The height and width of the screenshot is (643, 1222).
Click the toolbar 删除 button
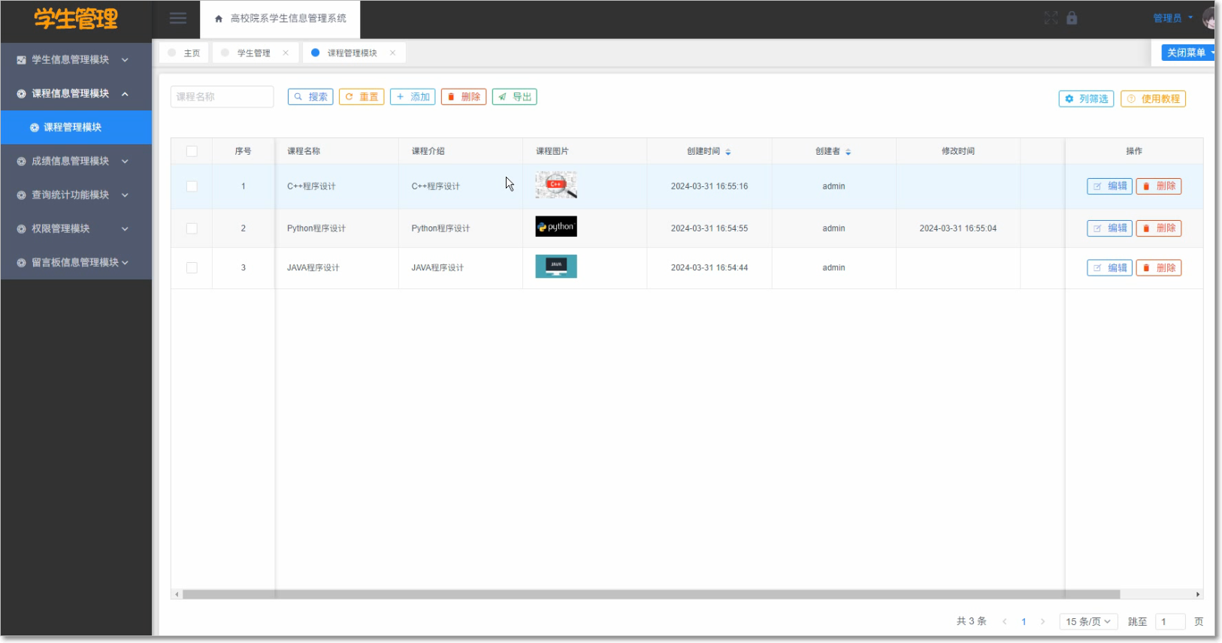(x=464, y=97)
